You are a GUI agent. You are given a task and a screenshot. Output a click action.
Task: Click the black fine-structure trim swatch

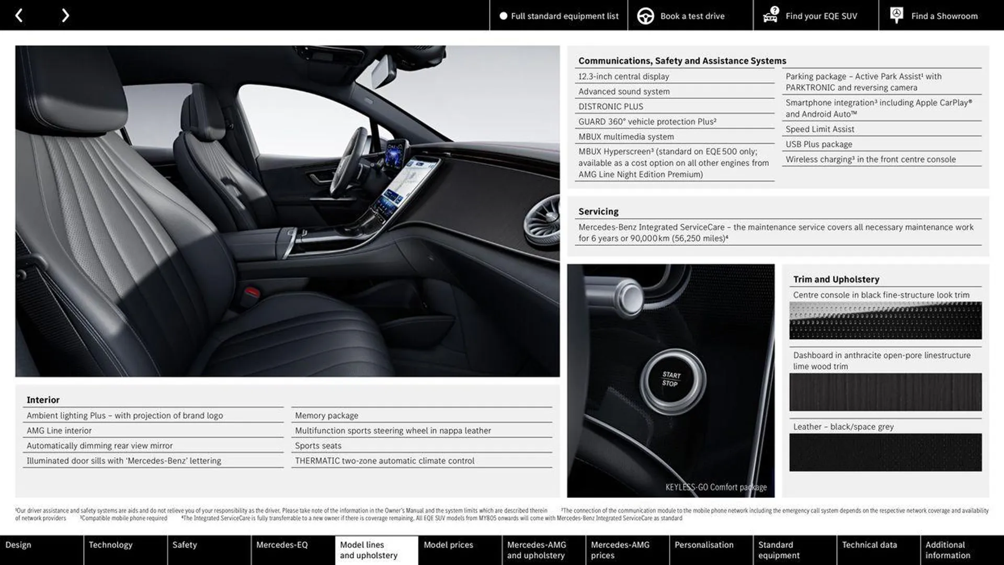coord(885,321)
